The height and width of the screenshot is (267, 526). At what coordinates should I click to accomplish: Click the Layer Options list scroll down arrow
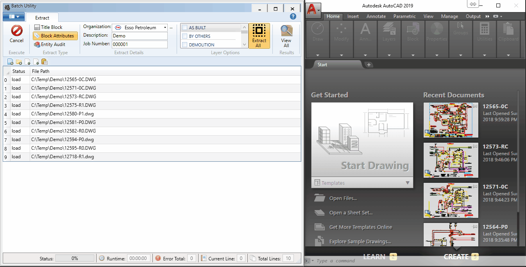tap(244, 45)
